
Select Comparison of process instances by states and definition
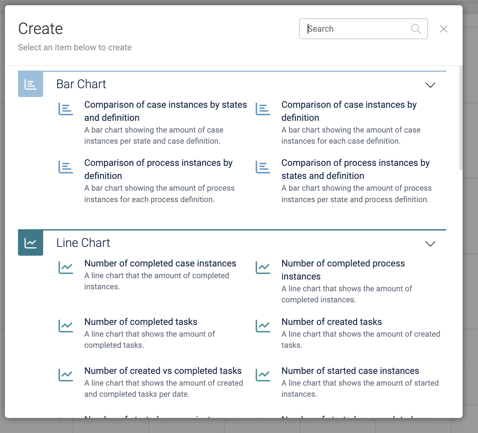[355, 169]
